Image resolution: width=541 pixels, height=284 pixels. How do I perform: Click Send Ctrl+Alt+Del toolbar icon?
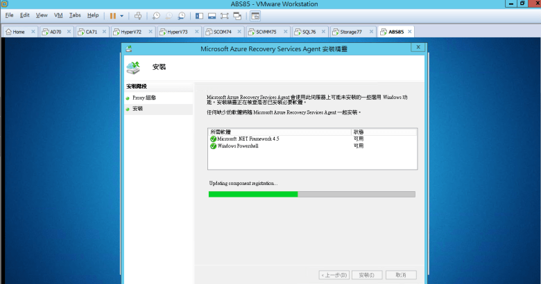(x=138, y=15)
